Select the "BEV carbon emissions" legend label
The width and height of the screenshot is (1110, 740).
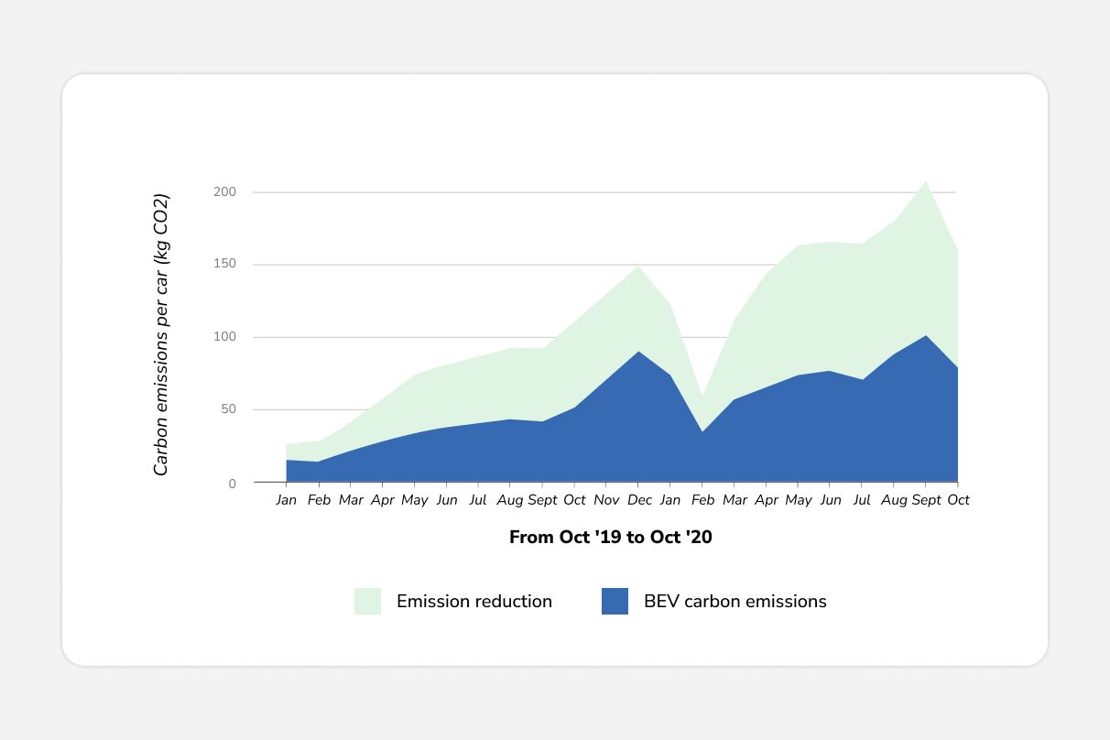click(735, 602)
